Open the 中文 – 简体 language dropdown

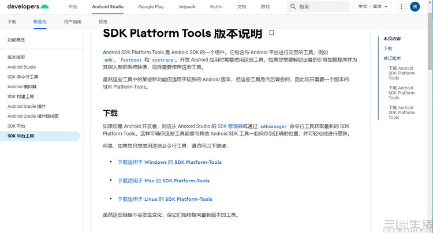click(372, 6)
